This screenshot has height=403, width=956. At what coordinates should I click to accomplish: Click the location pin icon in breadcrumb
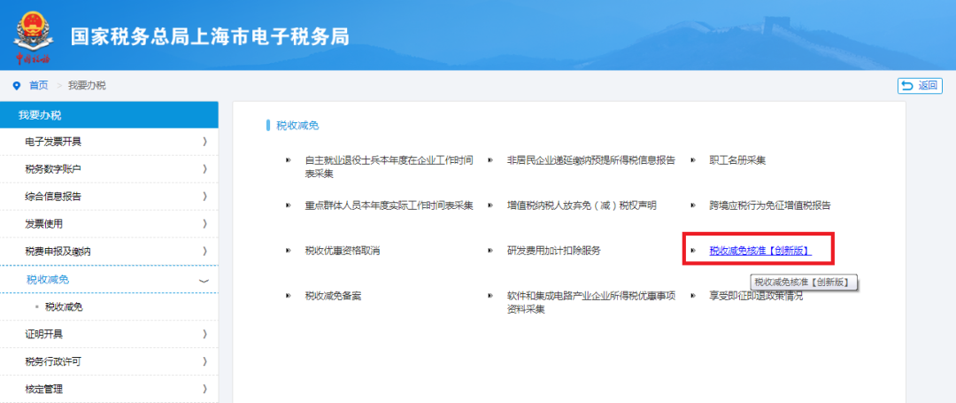pyautogui.click(x=16, y=85)
